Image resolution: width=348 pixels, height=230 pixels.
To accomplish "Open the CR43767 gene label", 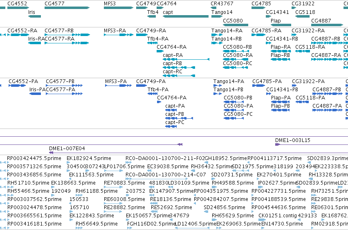I will (x=222, y=4).
